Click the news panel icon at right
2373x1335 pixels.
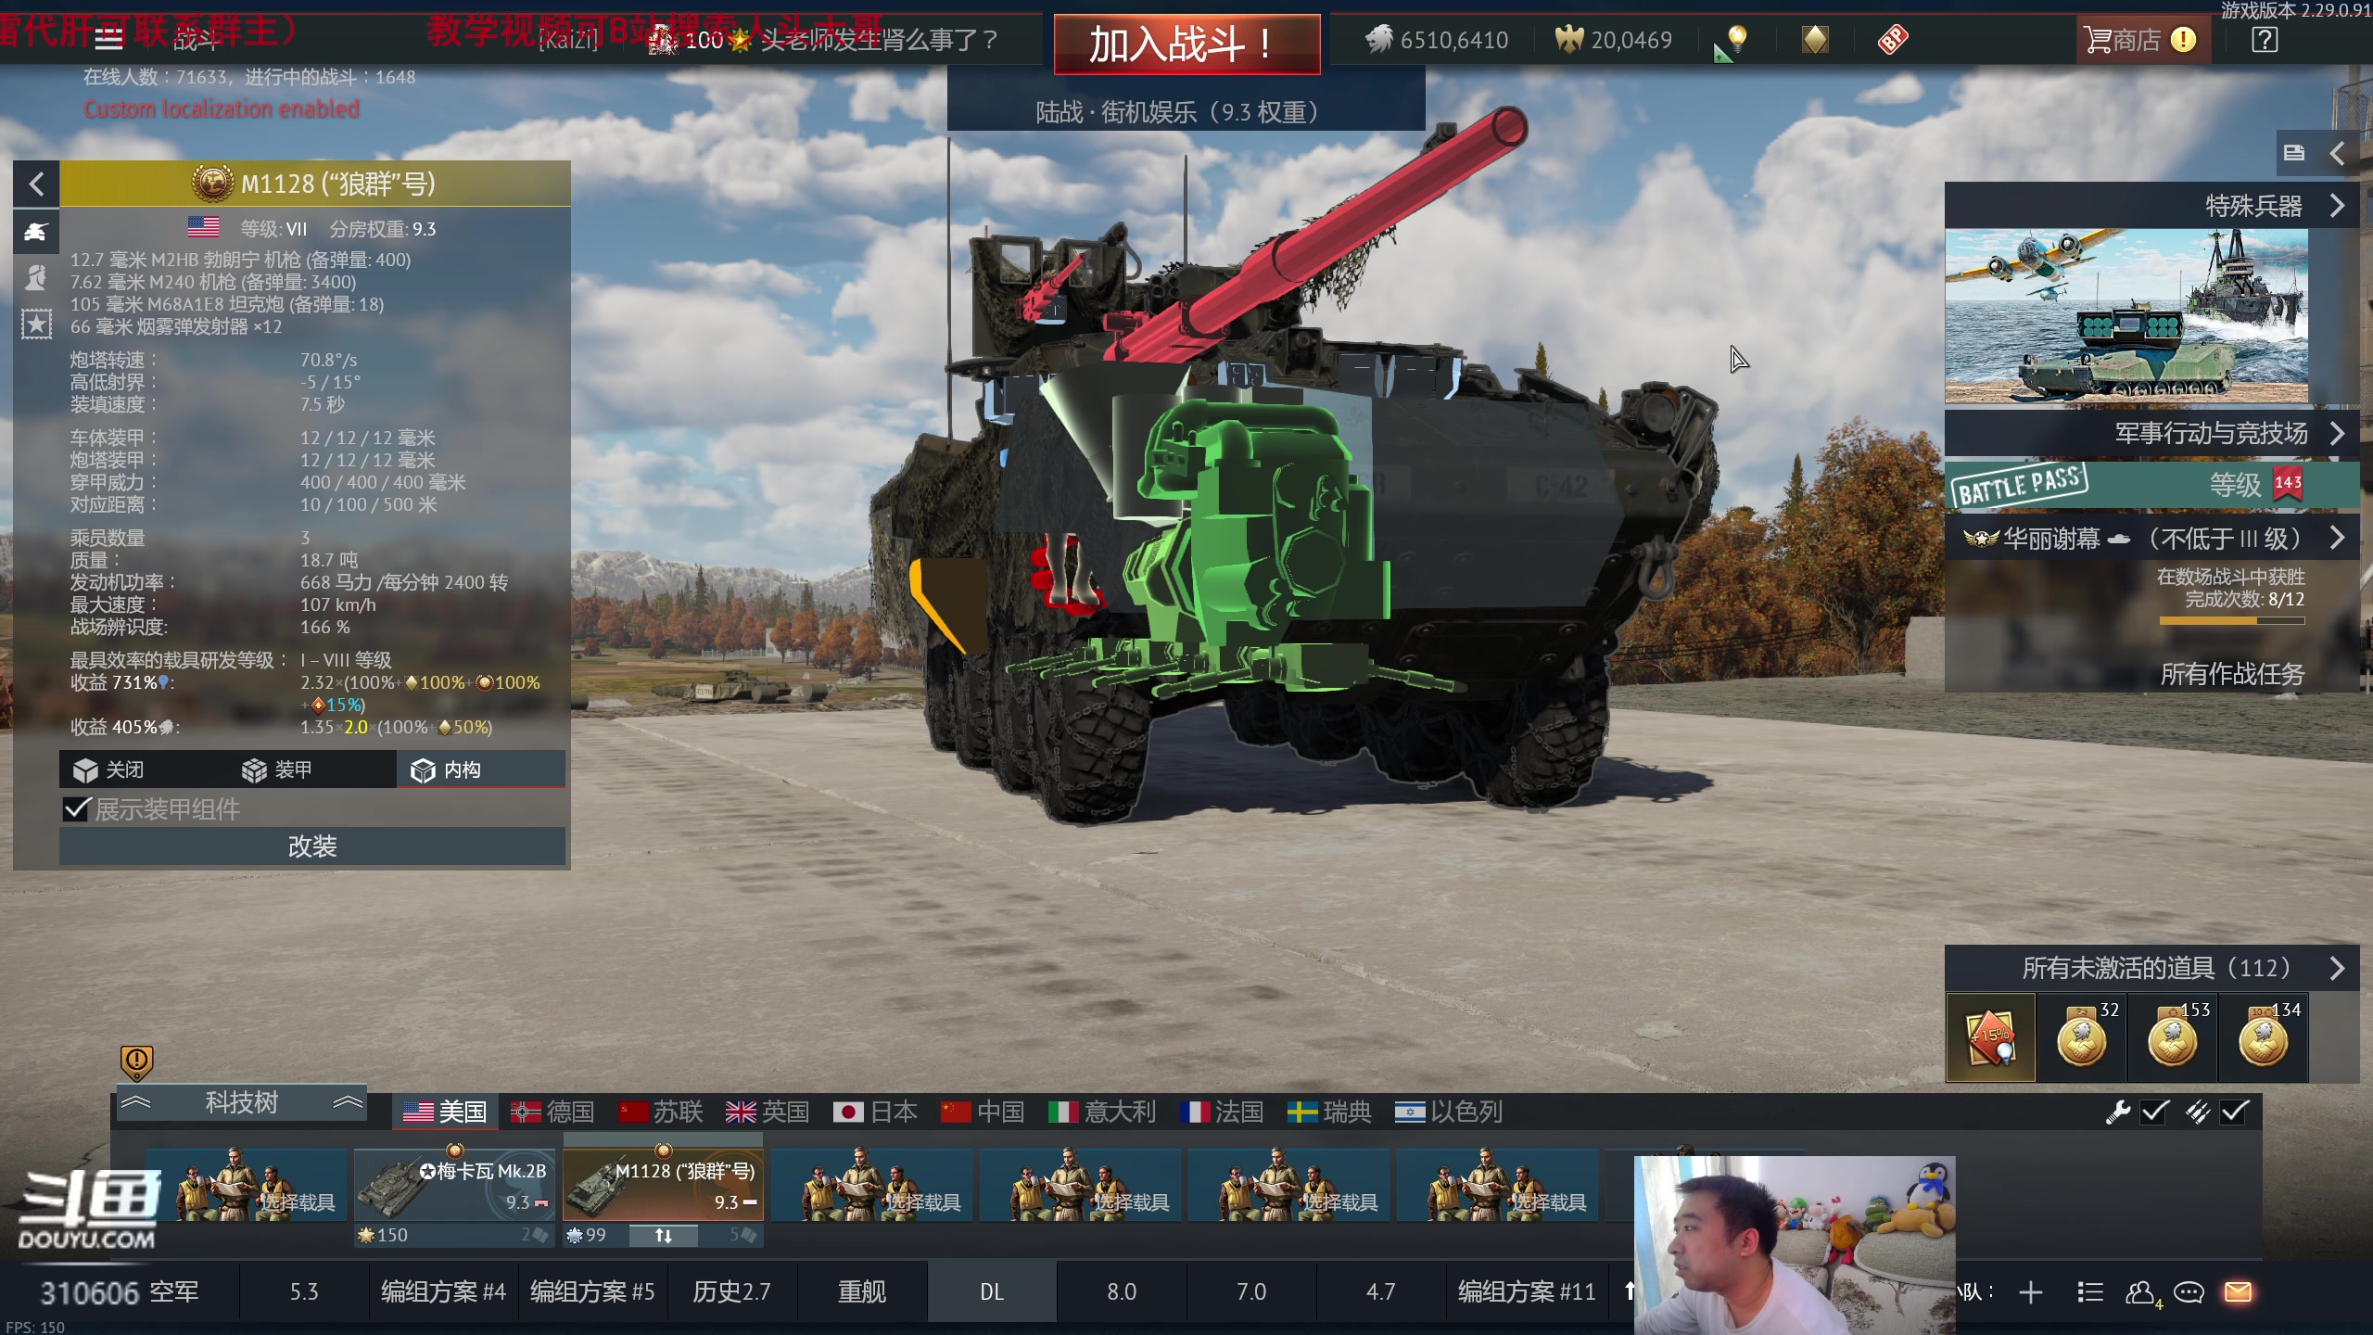[x=2294, y=153]
